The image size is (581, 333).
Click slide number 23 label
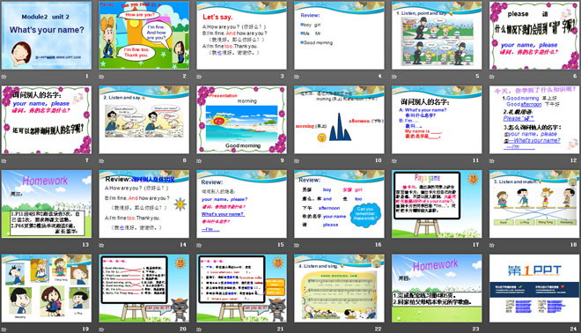tap(475, 329)
